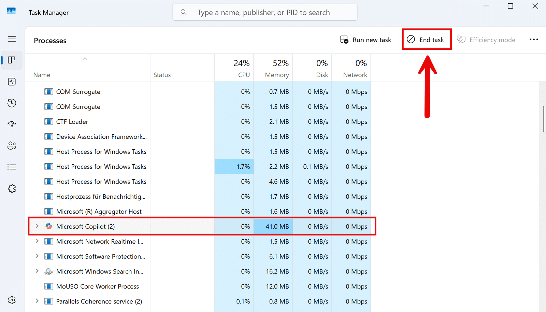Expand the navigation sidebar hamburger menu

(x=12, y=39)
